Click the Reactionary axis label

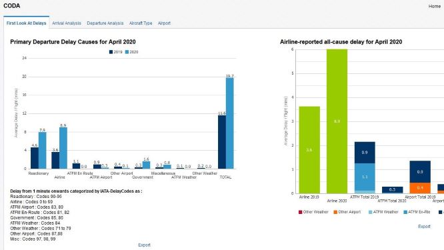(39, 173)
